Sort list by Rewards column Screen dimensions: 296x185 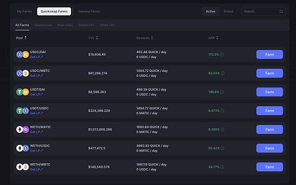pos(145,38)
